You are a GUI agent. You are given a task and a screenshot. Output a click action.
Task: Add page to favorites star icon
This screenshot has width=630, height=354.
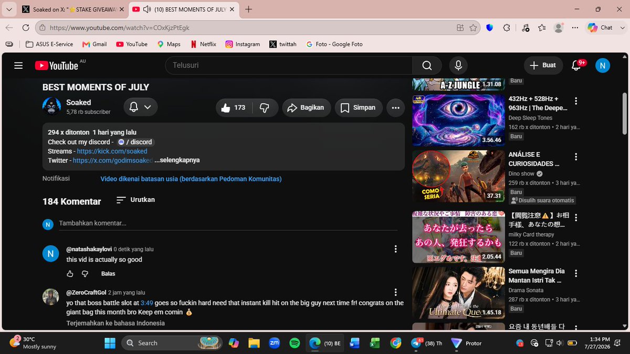(473, 28)
